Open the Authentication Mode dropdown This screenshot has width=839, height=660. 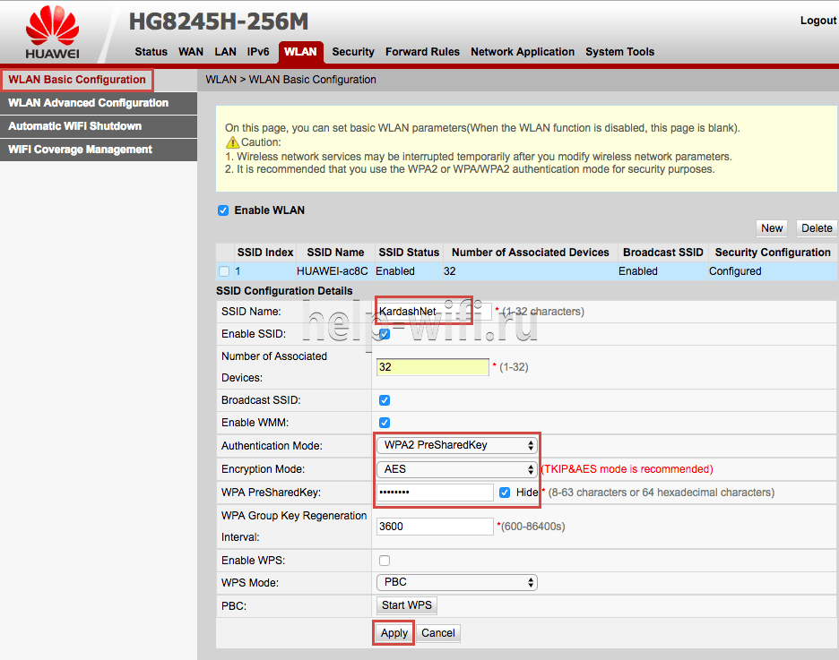tap(456, 445)
